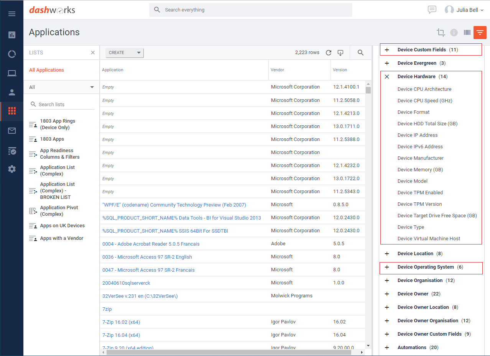This screenshot has height=356, width=490.
Task: Open the hamburger navigation menu
Action: click(12, 14)
